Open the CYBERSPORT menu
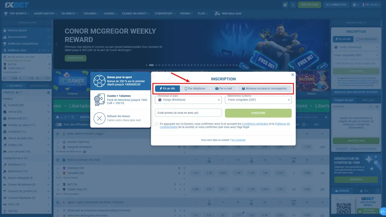This screenshot has width=386, height=217. (x=165, y=13)
